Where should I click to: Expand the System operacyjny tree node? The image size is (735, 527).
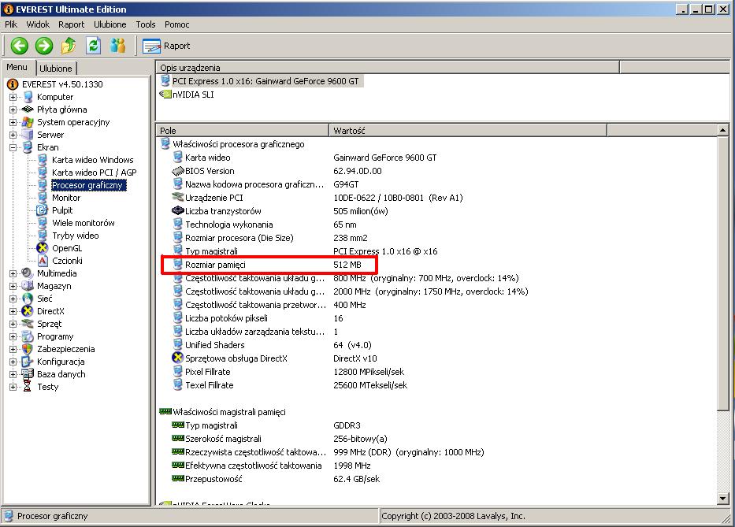pyautogui.click(x=13, y=122)
